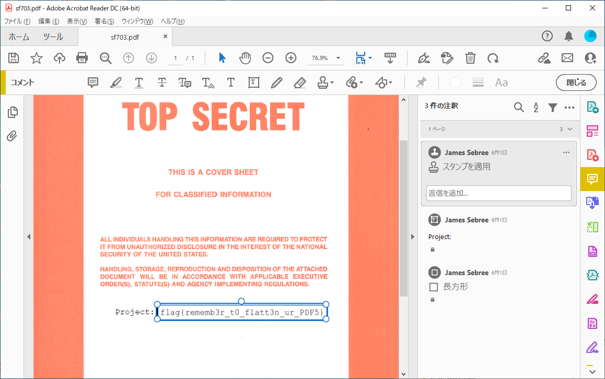
Task: Toggle the hand pan tool
Action: point(245,58)
